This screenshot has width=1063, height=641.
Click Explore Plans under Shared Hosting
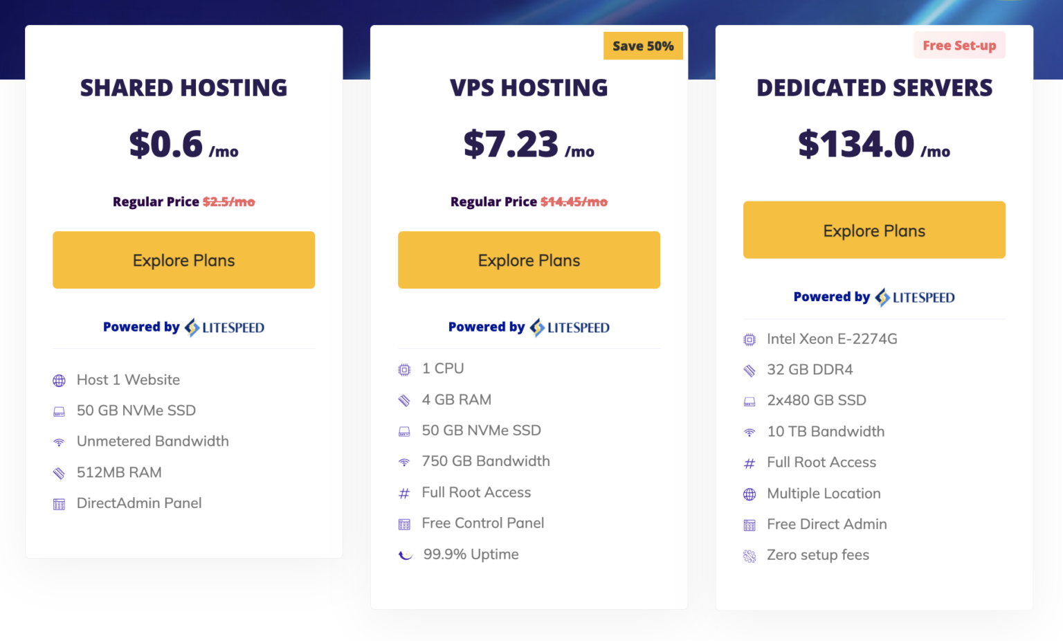click(x=183, y=260)
